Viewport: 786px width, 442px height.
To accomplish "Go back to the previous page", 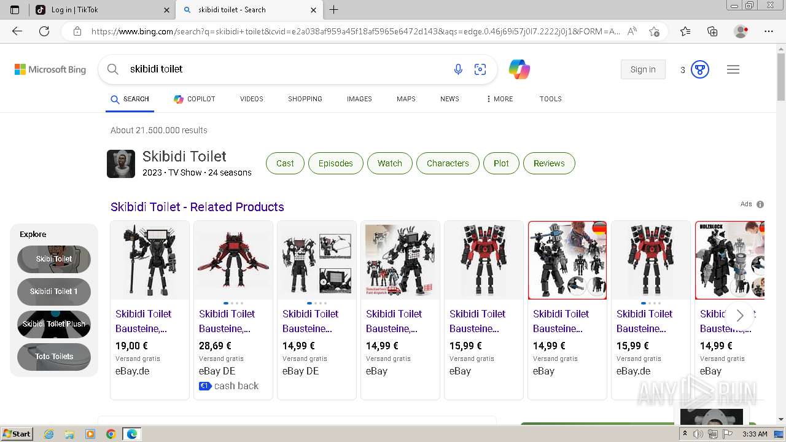I will point(17,31).
